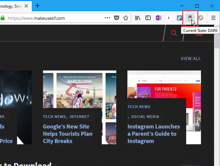220x166 pixels.
Task: Open Google's New Site Helps Tourists article
Action: (x=68, y=134)
